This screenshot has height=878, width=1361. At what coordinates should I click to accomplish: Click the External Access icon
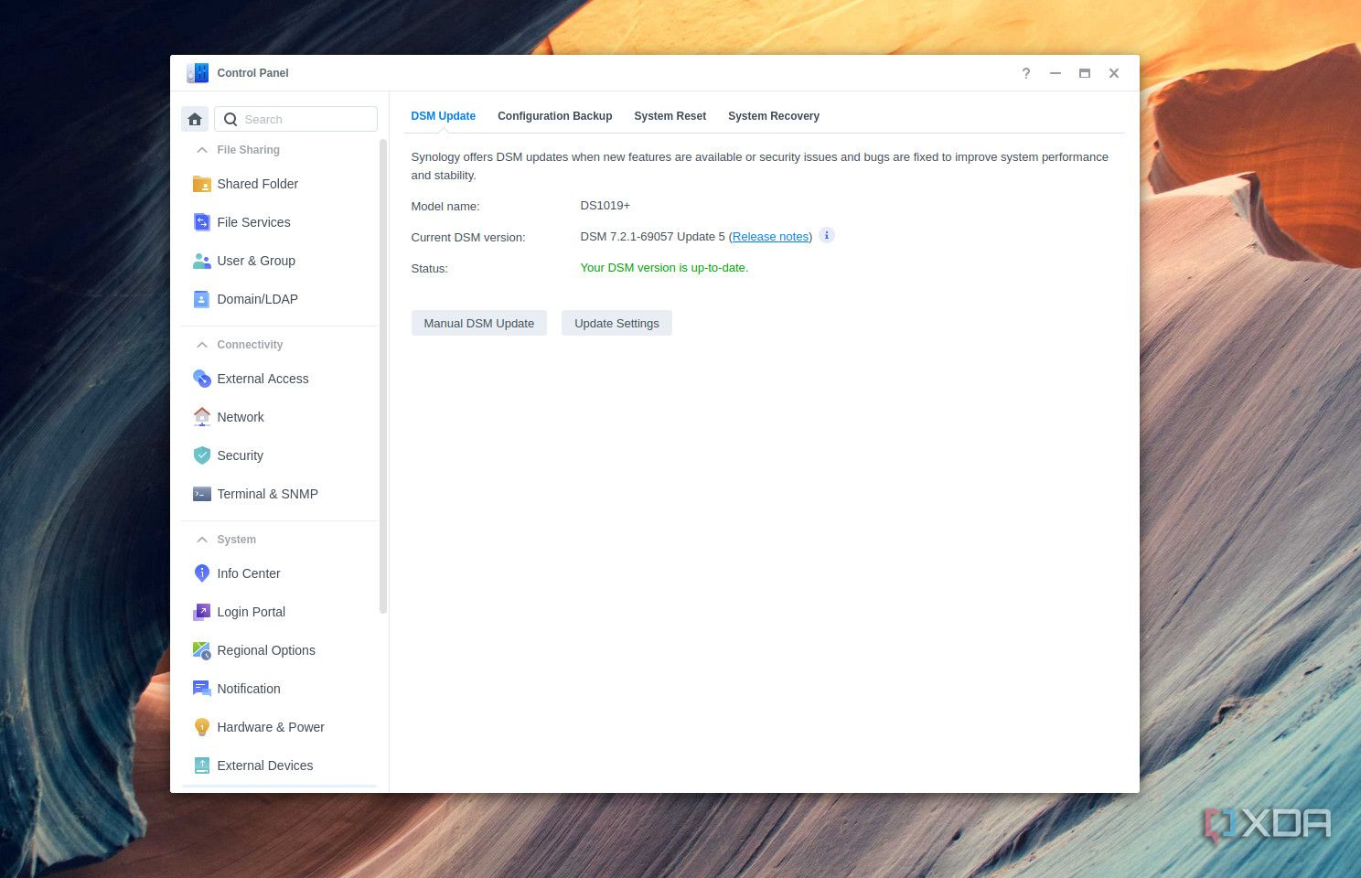click(202, 379)
